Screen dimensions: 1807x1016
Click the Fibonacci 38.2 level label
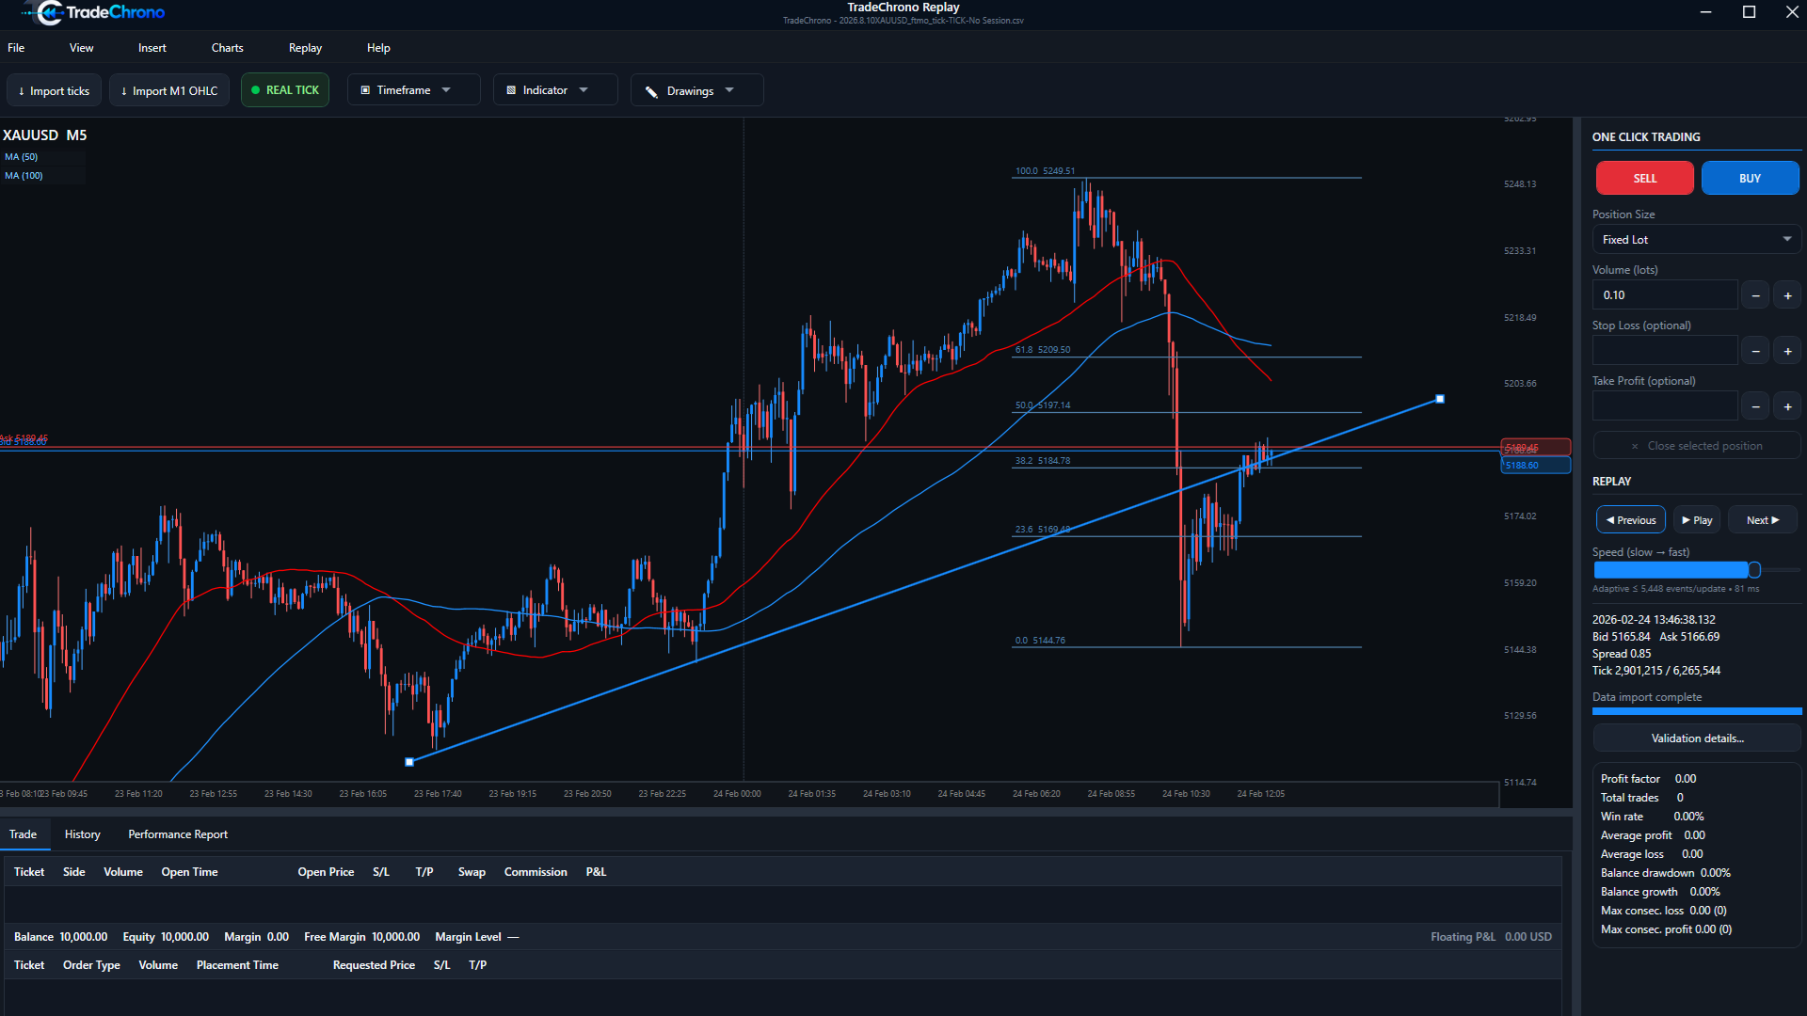click(x=1042, y=461)
